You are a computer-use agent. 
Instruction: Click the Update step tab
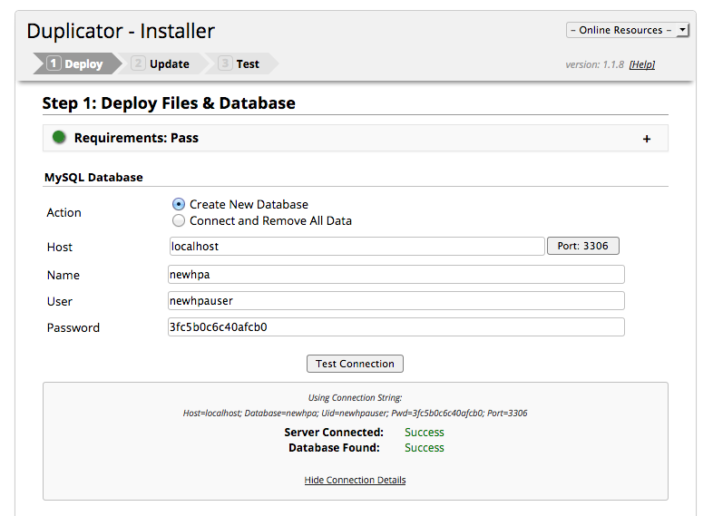[x=161, y=63]
